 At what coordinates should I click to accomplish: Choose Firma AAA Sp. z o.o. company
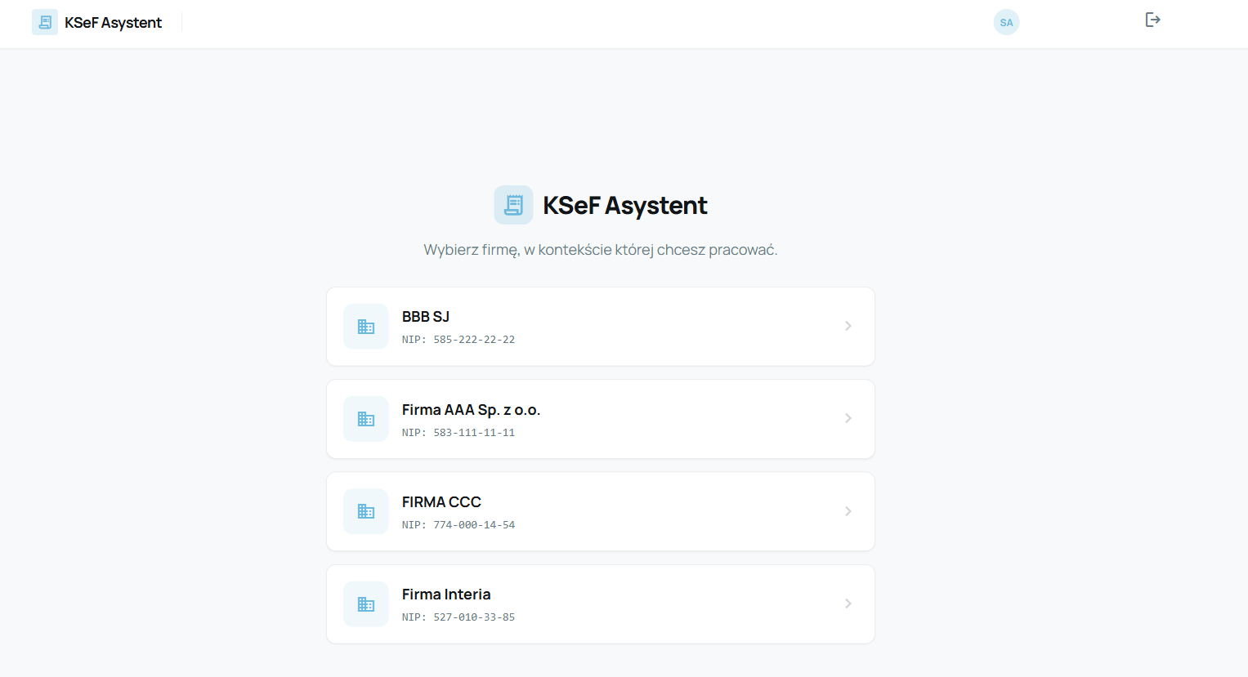(x=471, y=410)
